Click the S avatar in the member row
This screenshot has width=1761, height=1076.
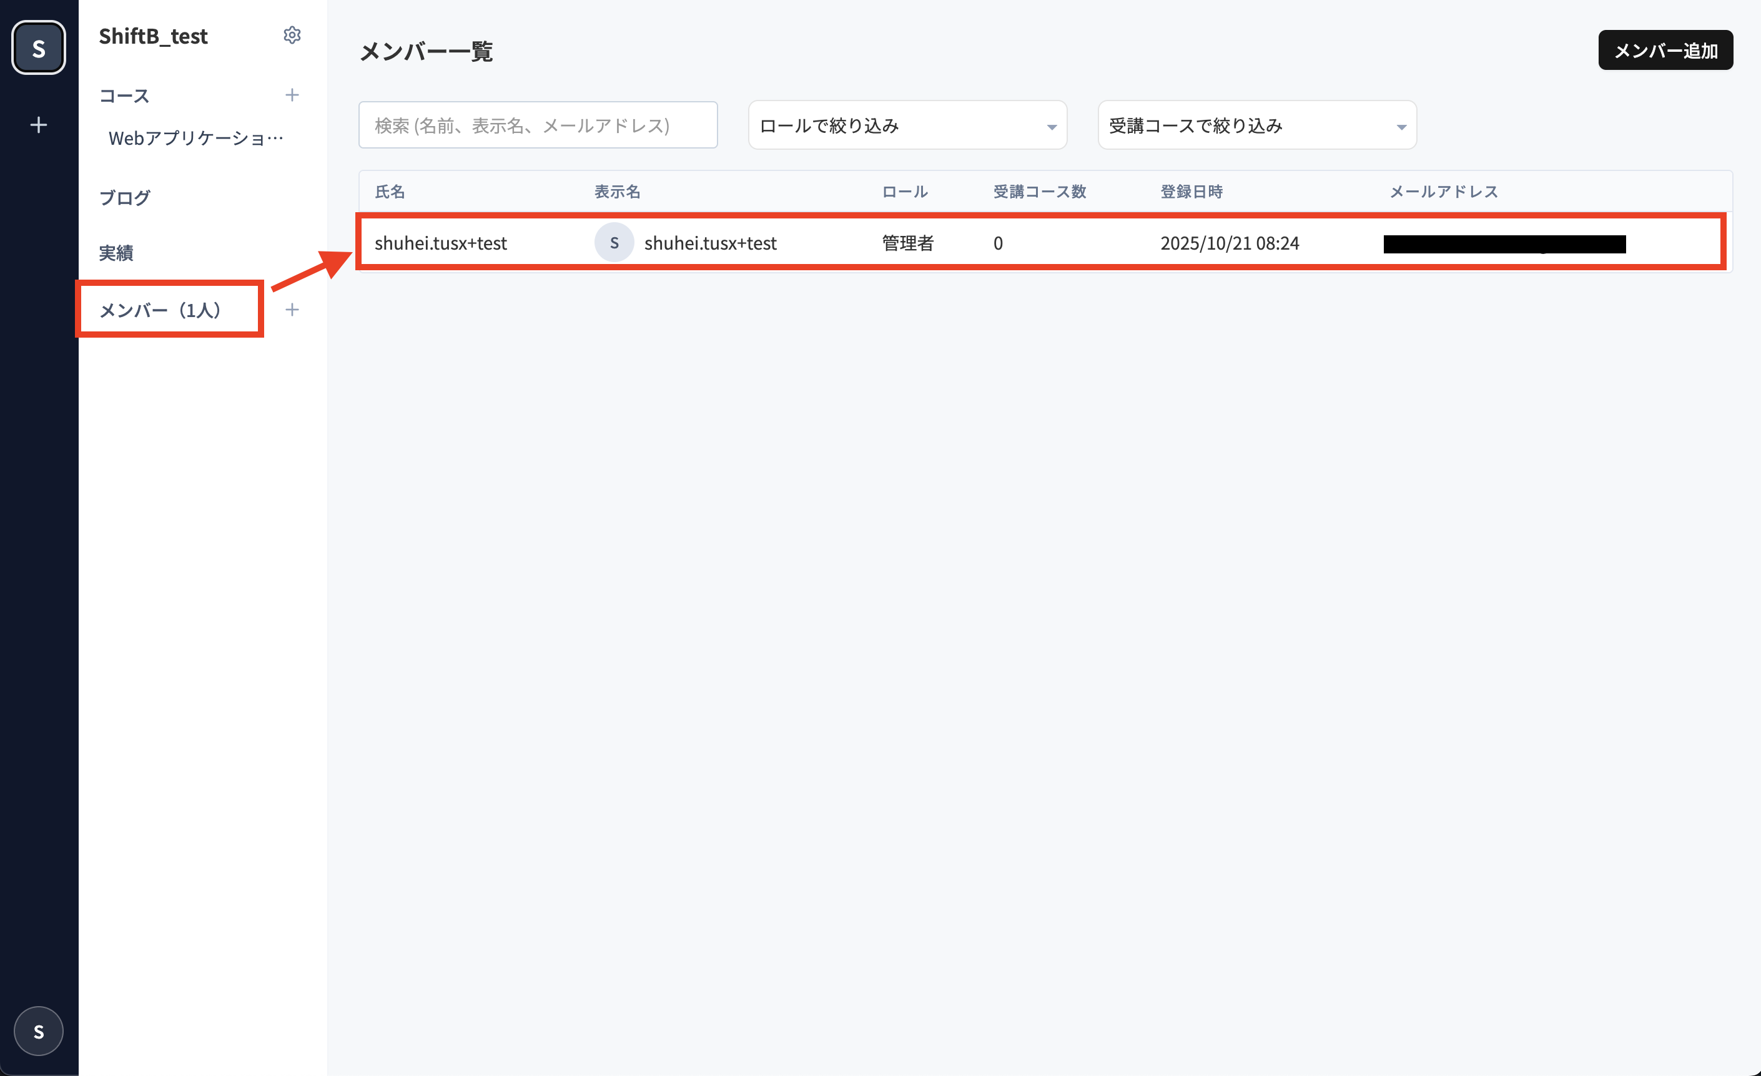[614, 243]
